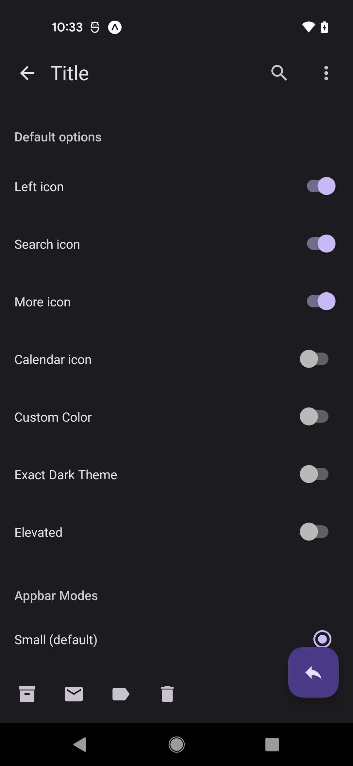Image resolution: width=353 pixels, height=766 pixels.
Task: Tap the appbar Title text
Action: [70, 73]
